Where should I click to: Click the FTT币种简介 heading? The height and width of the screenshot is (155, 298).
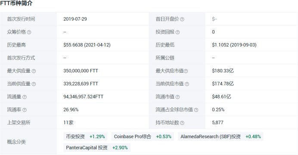(x=16, y=3)
